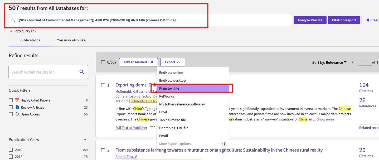The height and width of the screenshot is (160, 379).
Task: Click the search magnifier icon in query box
Action: [13, 20]
